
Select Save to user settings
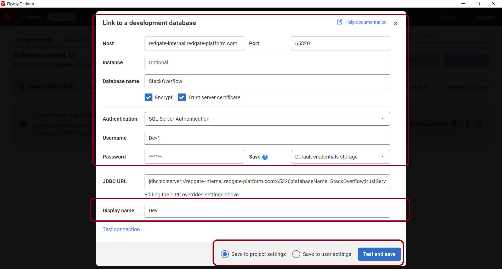pyautogui.click(x=296, y=254)
